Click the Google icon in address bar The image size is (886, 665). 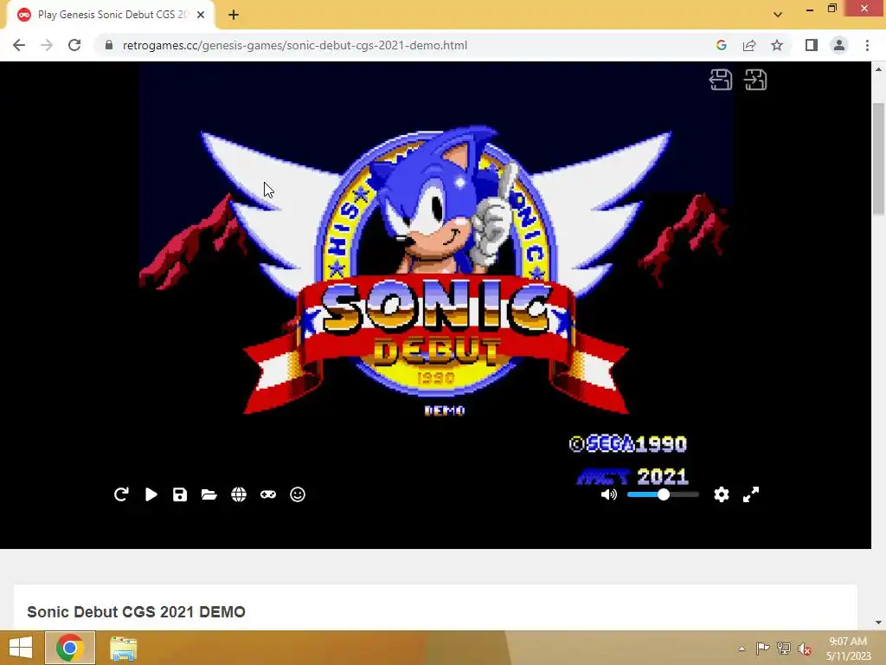pyautogui.click(x=721, y=45)
